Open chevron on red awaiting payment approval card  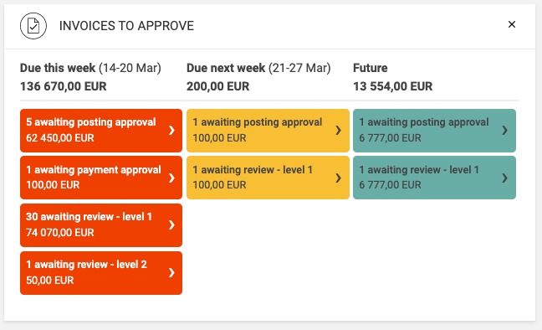pyautogui.click(x=171, y=178)
